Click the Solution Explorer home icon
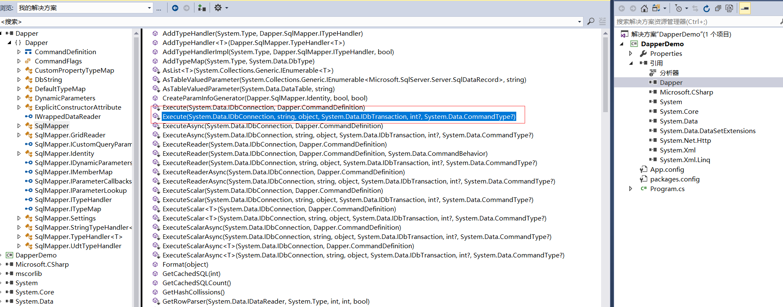783x307 pixels. point(644,8)
